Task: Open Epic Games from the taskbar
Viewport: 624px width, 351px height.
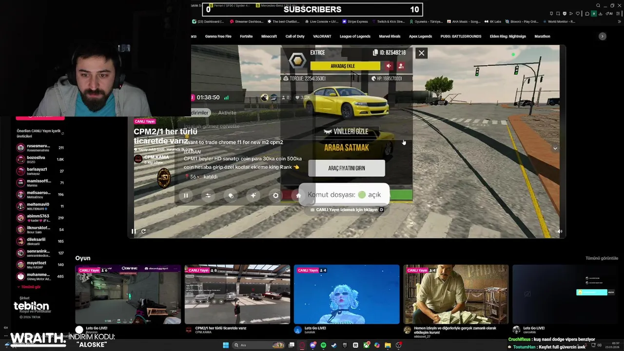Action: (x=345, y=345)
